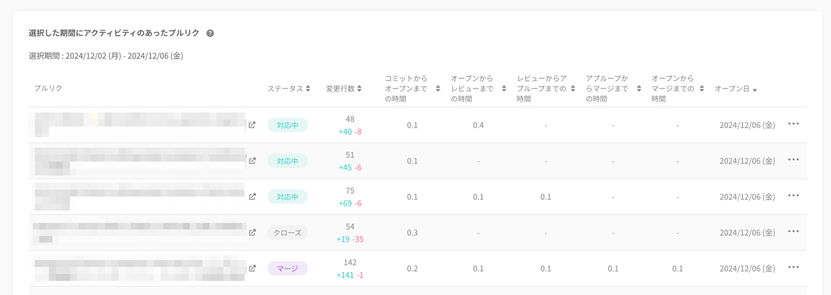Open external link for the 75-line pull request
Image resolution: width=831 pixels, height=295 pixels.
(252, 197)
